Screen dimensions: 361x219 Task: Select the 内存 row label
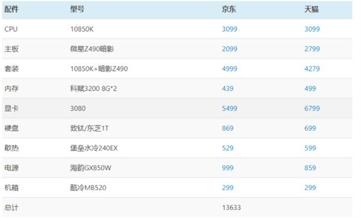pyautogui.click(x=11, y=88)
